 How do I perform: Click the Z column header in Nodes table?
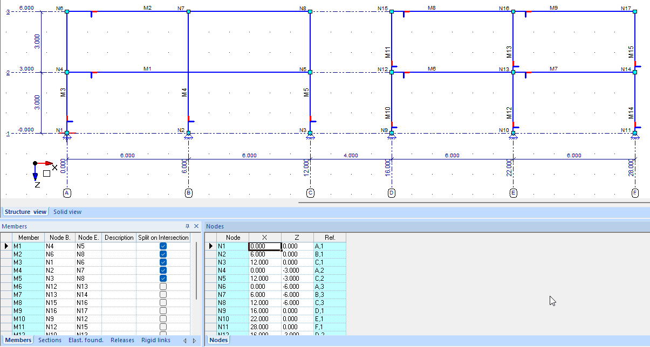[x=297, y=238]
